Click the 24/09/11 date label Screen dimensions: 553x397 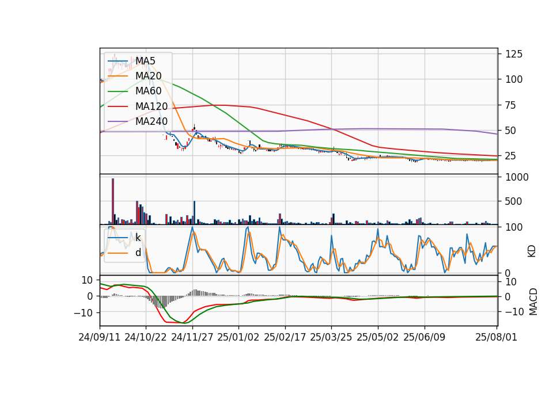tap(100, 337)
